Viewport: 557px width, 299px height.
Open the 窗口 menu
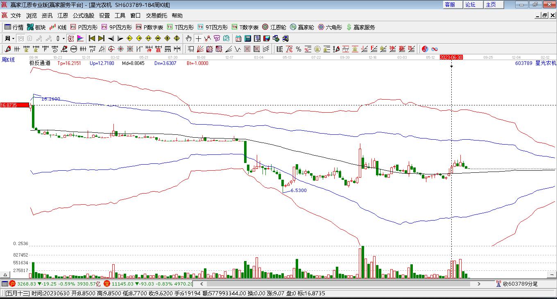coord(136,16)
